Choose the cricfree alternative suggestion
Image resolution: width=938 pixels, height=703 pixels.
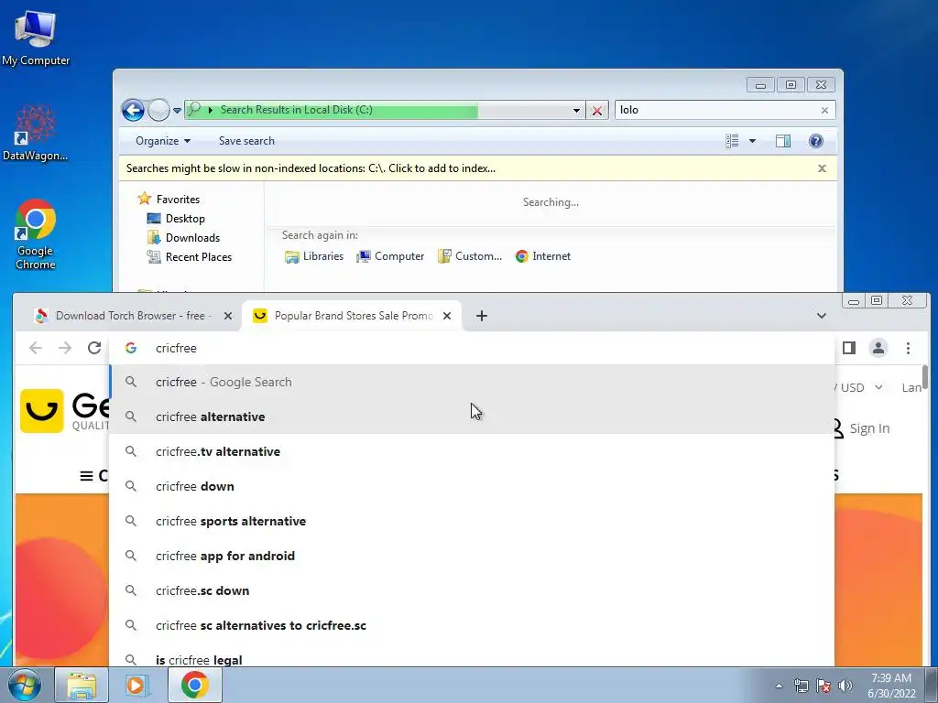472,416
